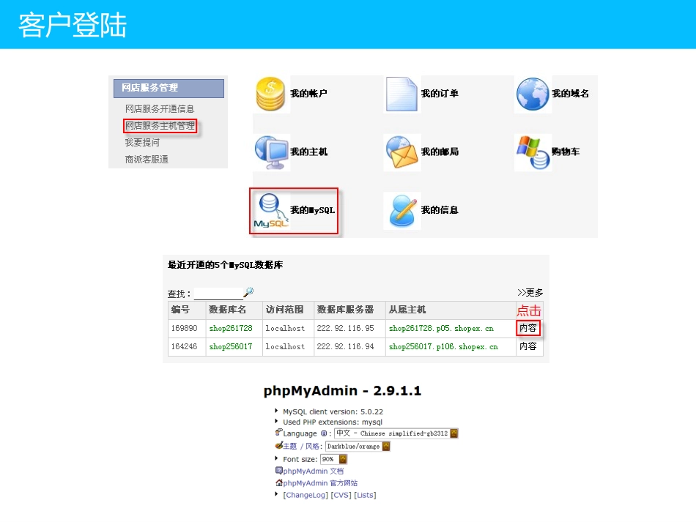Click the 我的域名 label
This screenshot has height=522, width=696.
(571, 94)
